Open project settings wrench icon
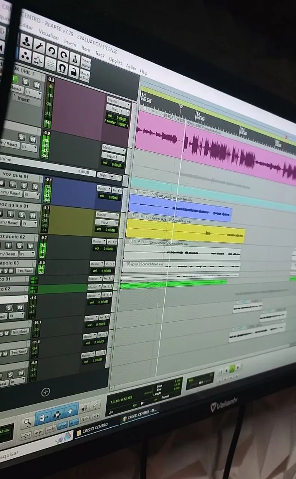The width and height of the screenshot is (296, 479). pyautogui.click(x=39, y=46)
